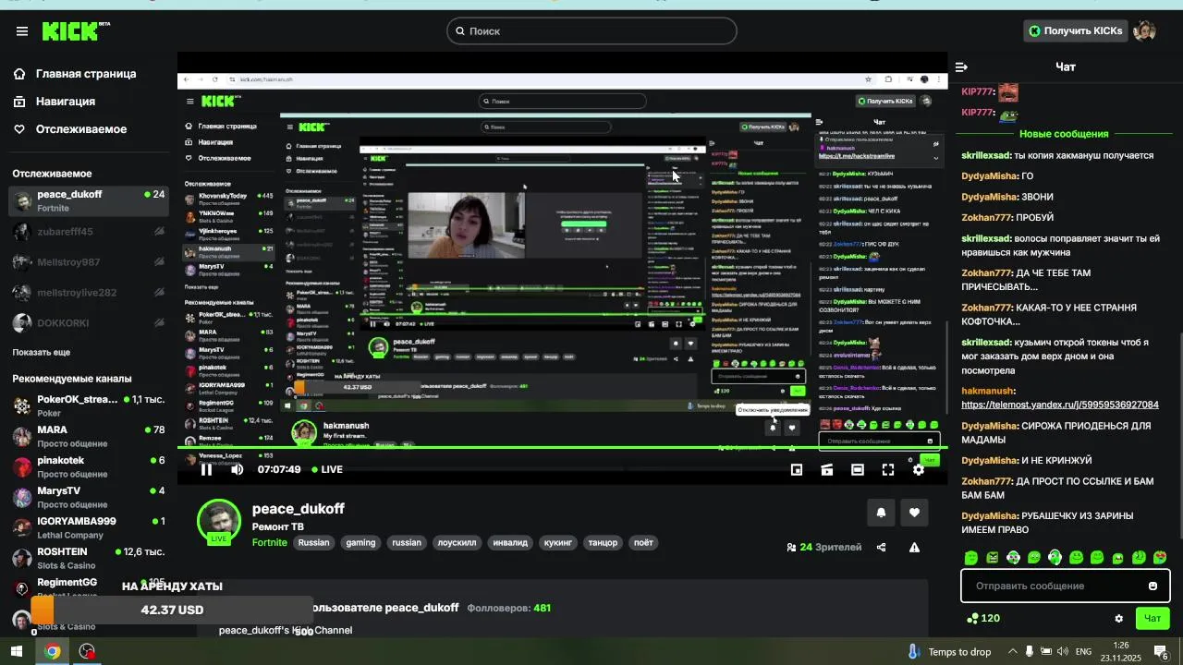Select the инвалид tag

coord(510,543)
